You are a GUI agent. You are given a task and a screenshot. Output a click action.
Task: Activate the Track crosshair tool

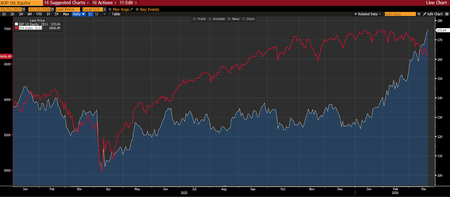tap(199, 19)
